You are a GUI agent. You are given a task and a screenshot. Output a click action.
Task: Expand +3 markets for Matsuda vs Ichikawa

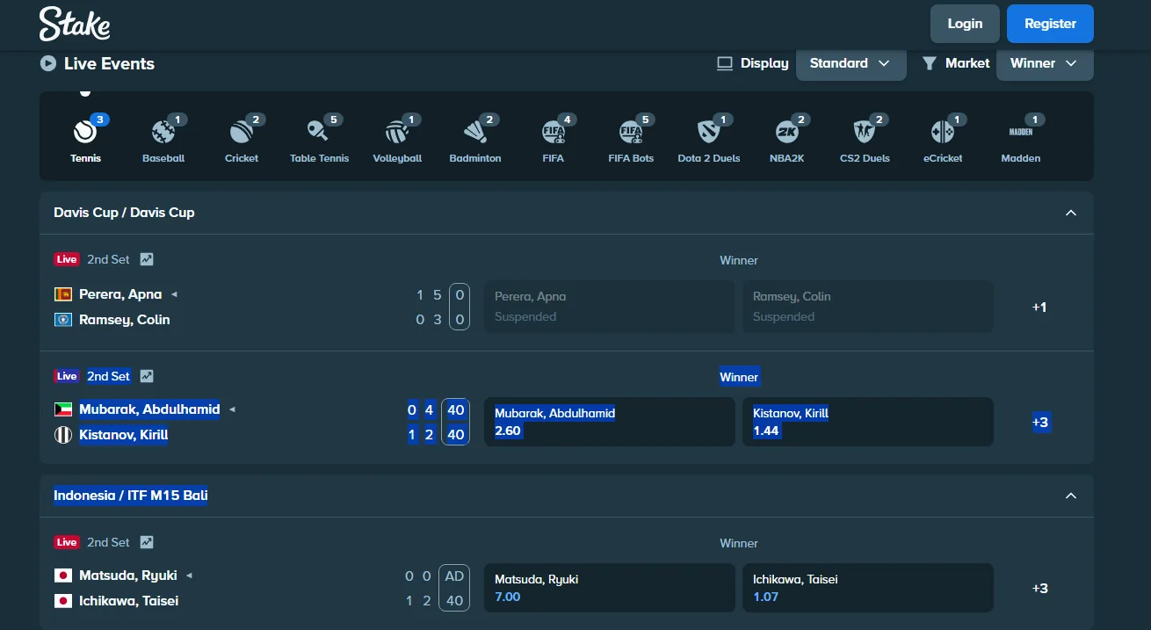pyautogui.click(x=1040, y=589)
